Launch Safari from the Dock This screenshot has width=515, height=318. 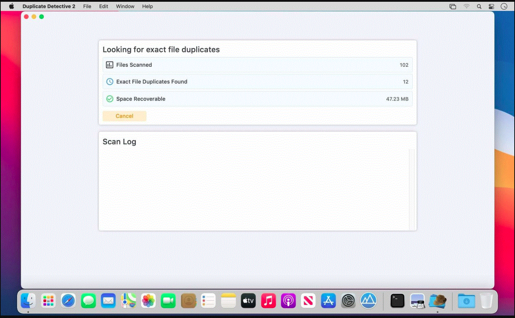pyautogui.click(x=68, y=301)
